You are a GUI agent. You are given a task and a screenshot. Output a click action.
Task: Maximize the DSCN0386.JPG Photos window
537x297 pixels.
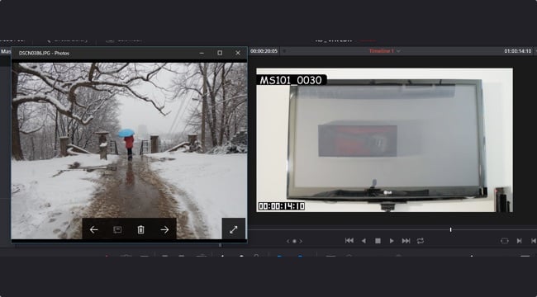[x=220, y=53]
